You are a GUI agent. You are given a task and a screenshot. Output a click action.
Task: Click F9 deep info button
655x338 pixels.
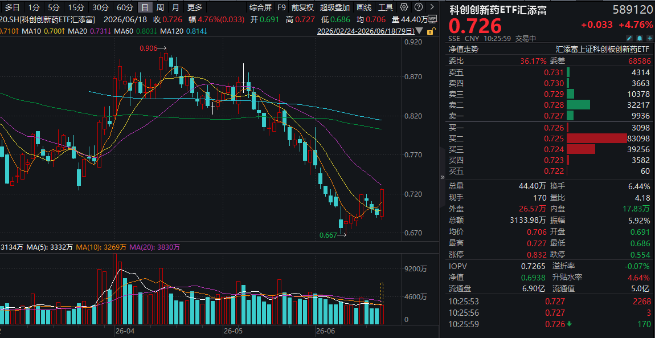(282, 7)
